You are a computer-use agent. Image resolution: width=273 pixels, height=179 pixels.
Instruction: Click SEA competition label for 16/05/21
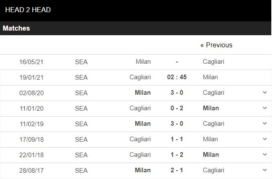pyautogui.click(x=81, y=62)
